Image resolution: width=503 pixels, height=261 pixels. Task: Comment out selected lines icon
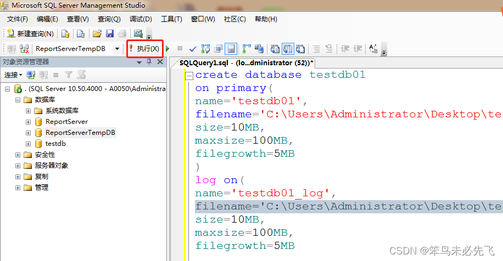317,49
